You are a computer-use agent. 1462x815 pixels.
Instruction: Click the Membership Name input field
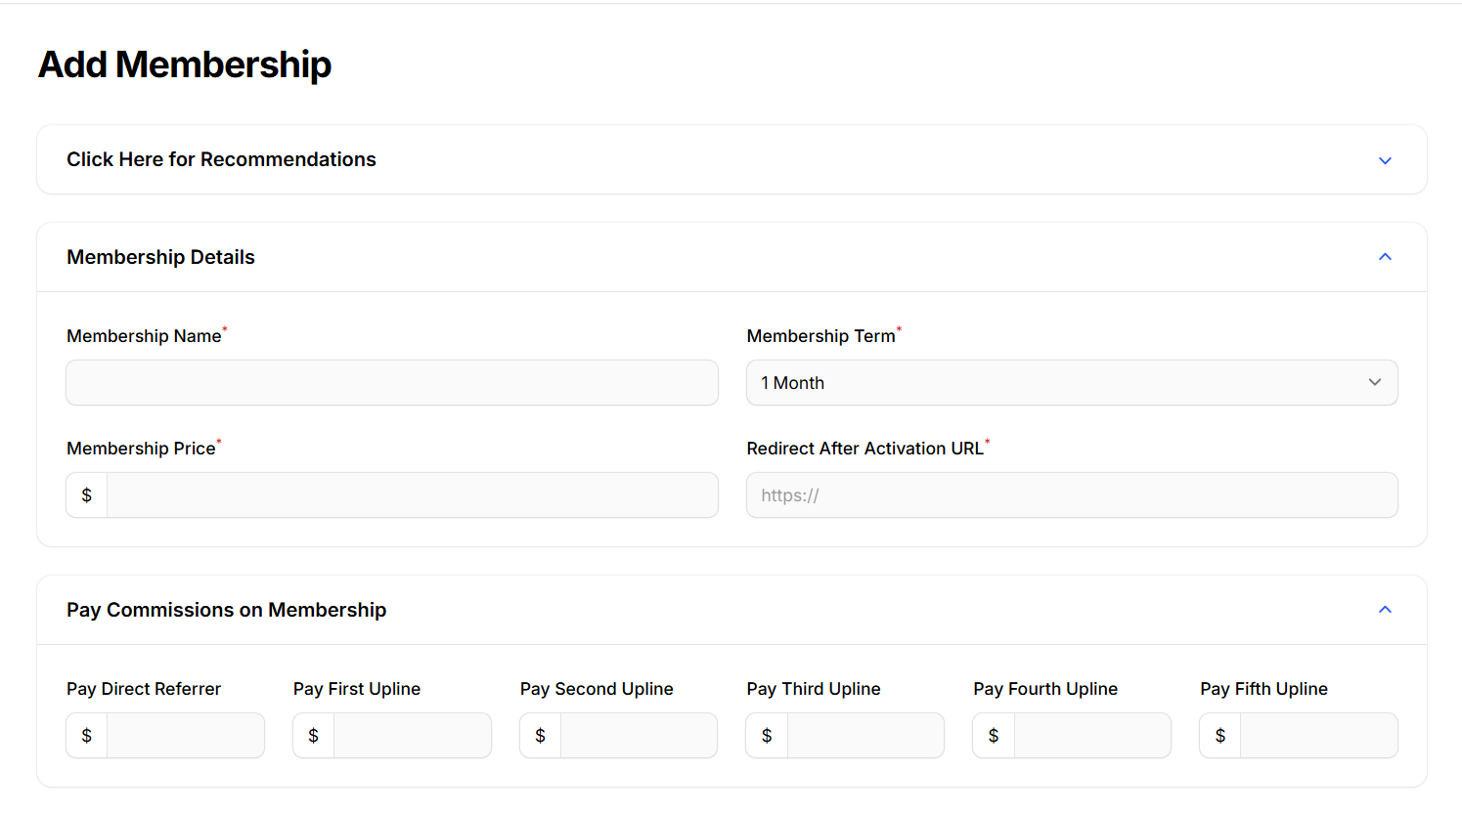pyautogui.click(x=392, y=383)
